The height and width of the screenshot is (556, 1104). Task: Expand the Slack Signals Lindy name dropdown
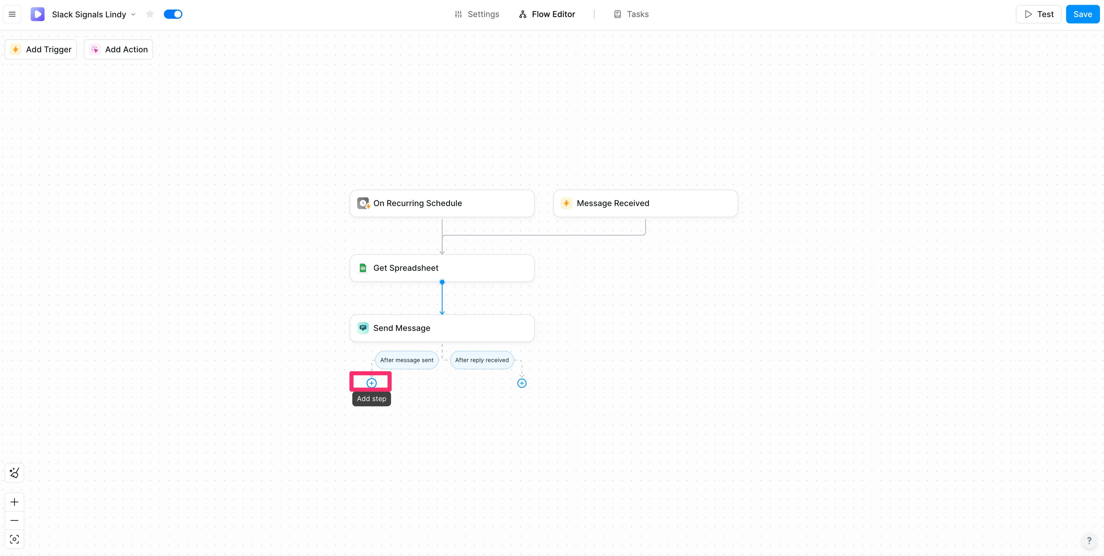133,14
